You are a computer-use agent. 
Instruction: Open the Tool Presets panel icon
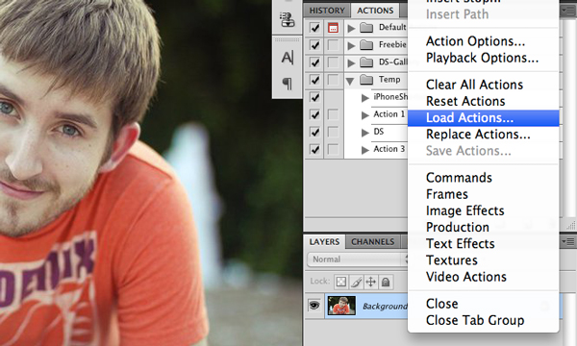click(x=288, y=19)
